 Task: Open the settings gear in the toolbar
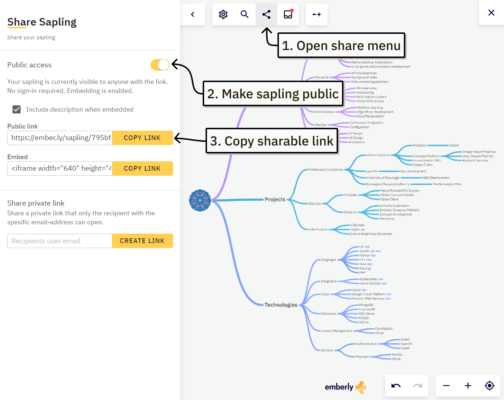[x=223, y=14]
